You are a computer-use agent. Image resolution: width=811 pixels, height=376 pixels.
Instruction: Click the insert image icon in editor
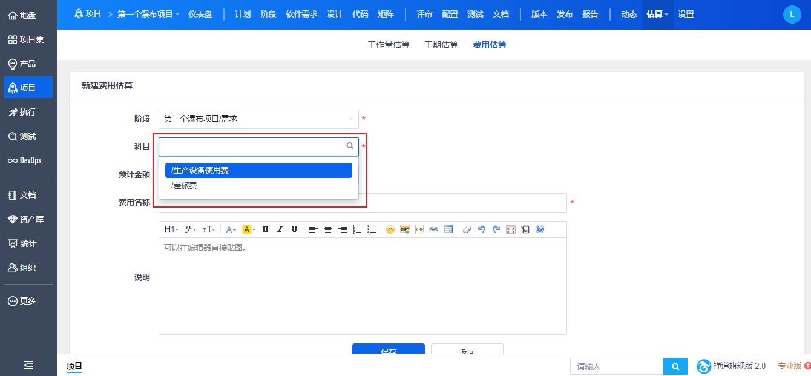click(x=405, y=229)
